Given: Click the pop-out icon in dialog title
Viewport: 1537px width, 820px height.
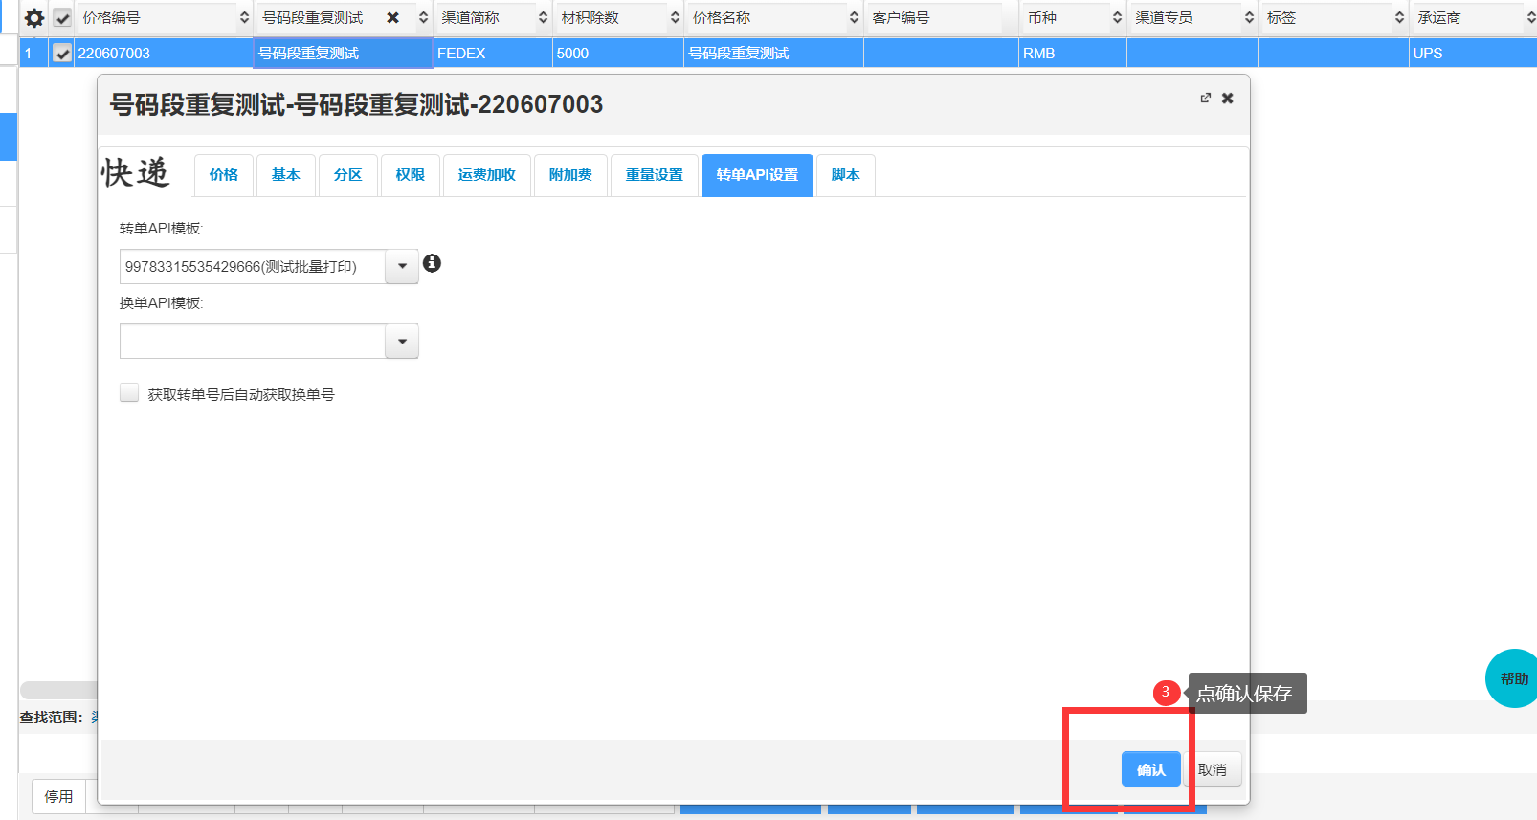Looking at the screenshot, I should (1205, 99).
